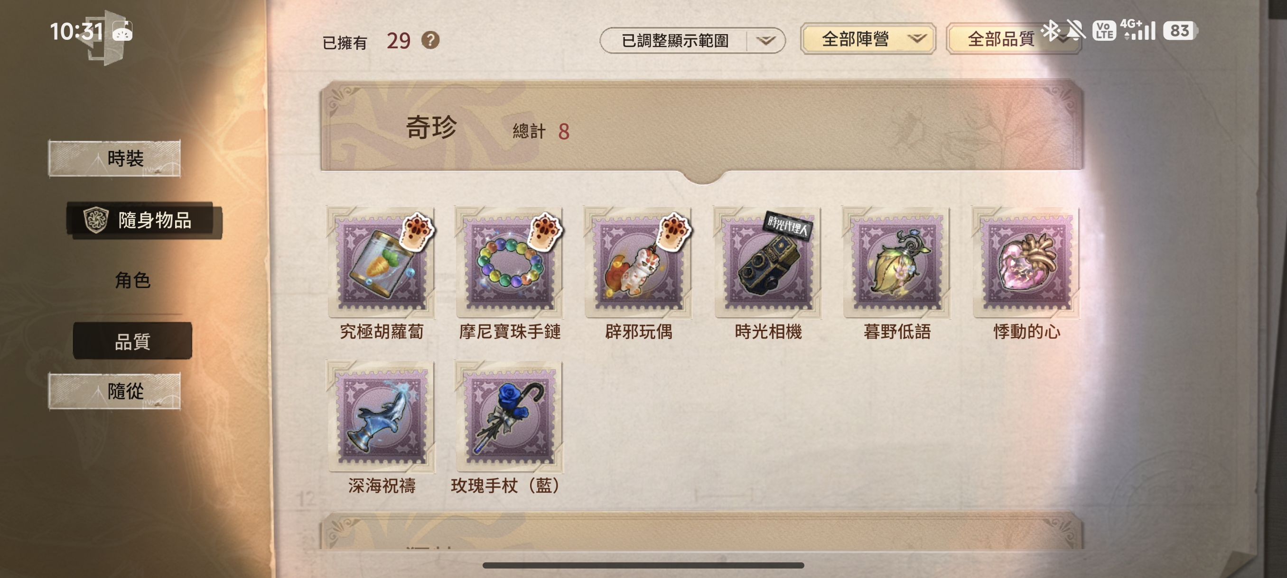Switch to the 時裝 tab

(114, 159)
